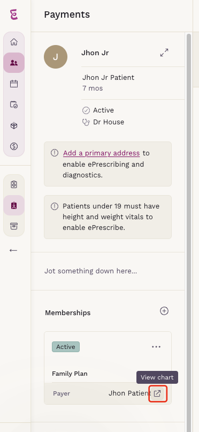
Task: Open the Calendar icon in sidebar
Action: click(x=14, y=84)
